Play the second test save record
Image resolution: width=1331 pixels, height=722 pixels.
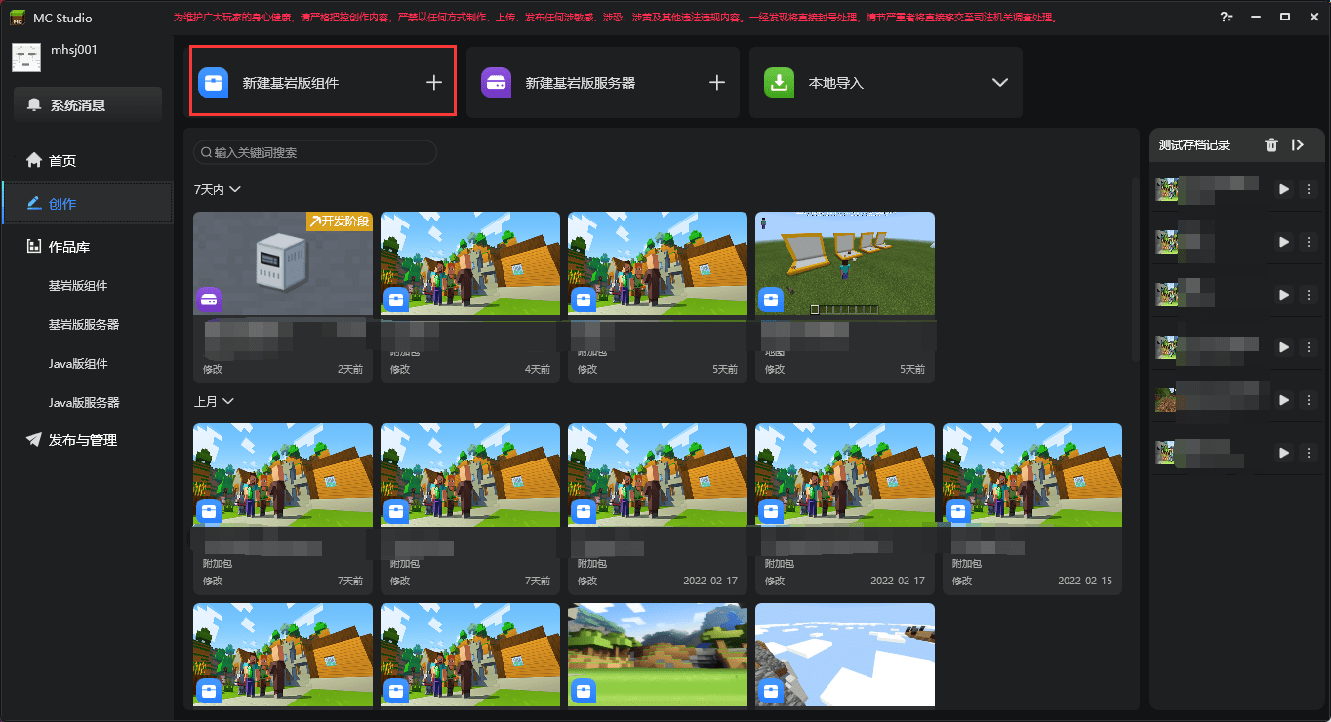1284,242
